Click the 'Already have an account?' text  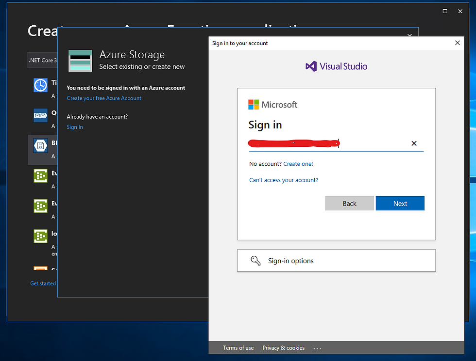click(97, 117)
